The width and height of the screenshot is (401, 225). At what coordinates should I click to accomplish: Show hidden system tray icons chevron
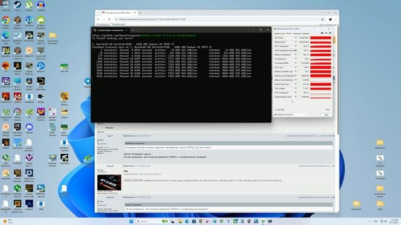(x=369, y=221)
